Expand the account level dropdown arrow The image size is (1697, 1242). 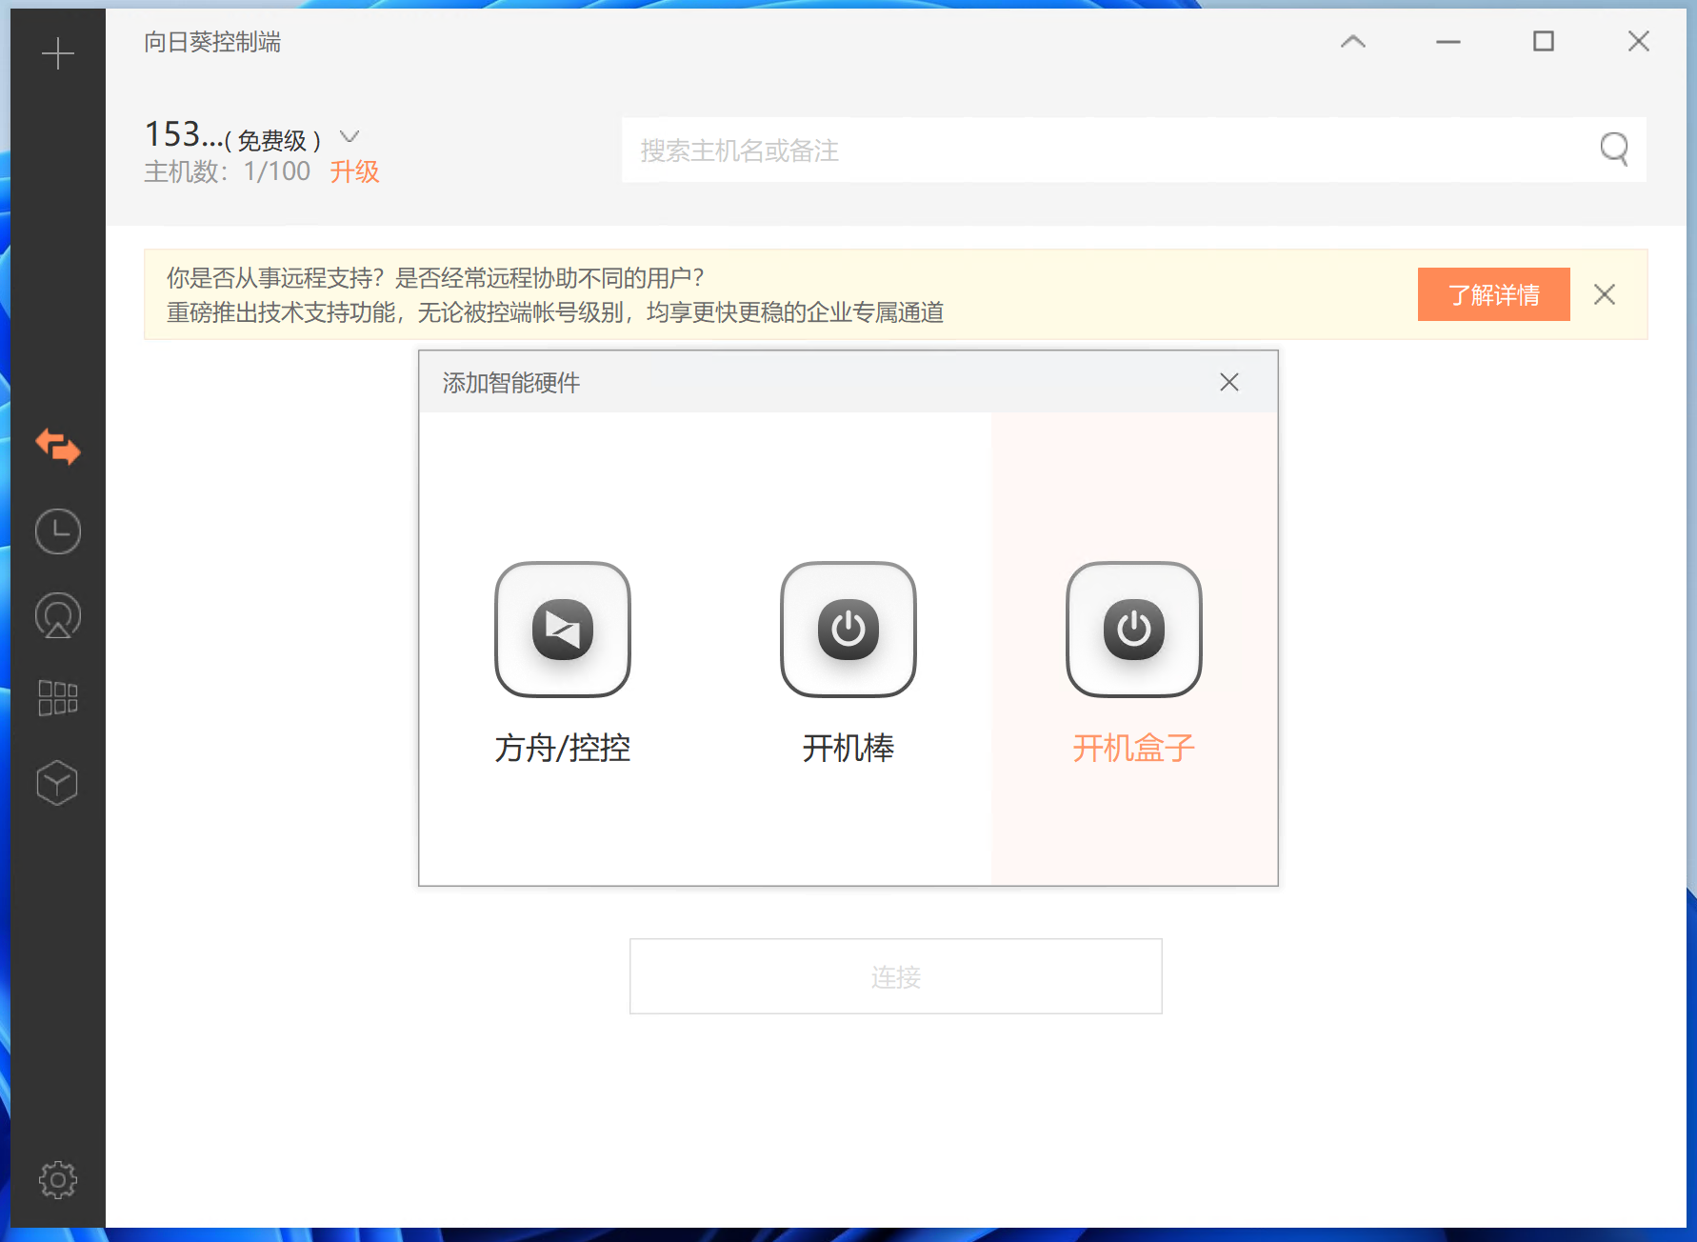pyautogui.click(x=349, y=137)
